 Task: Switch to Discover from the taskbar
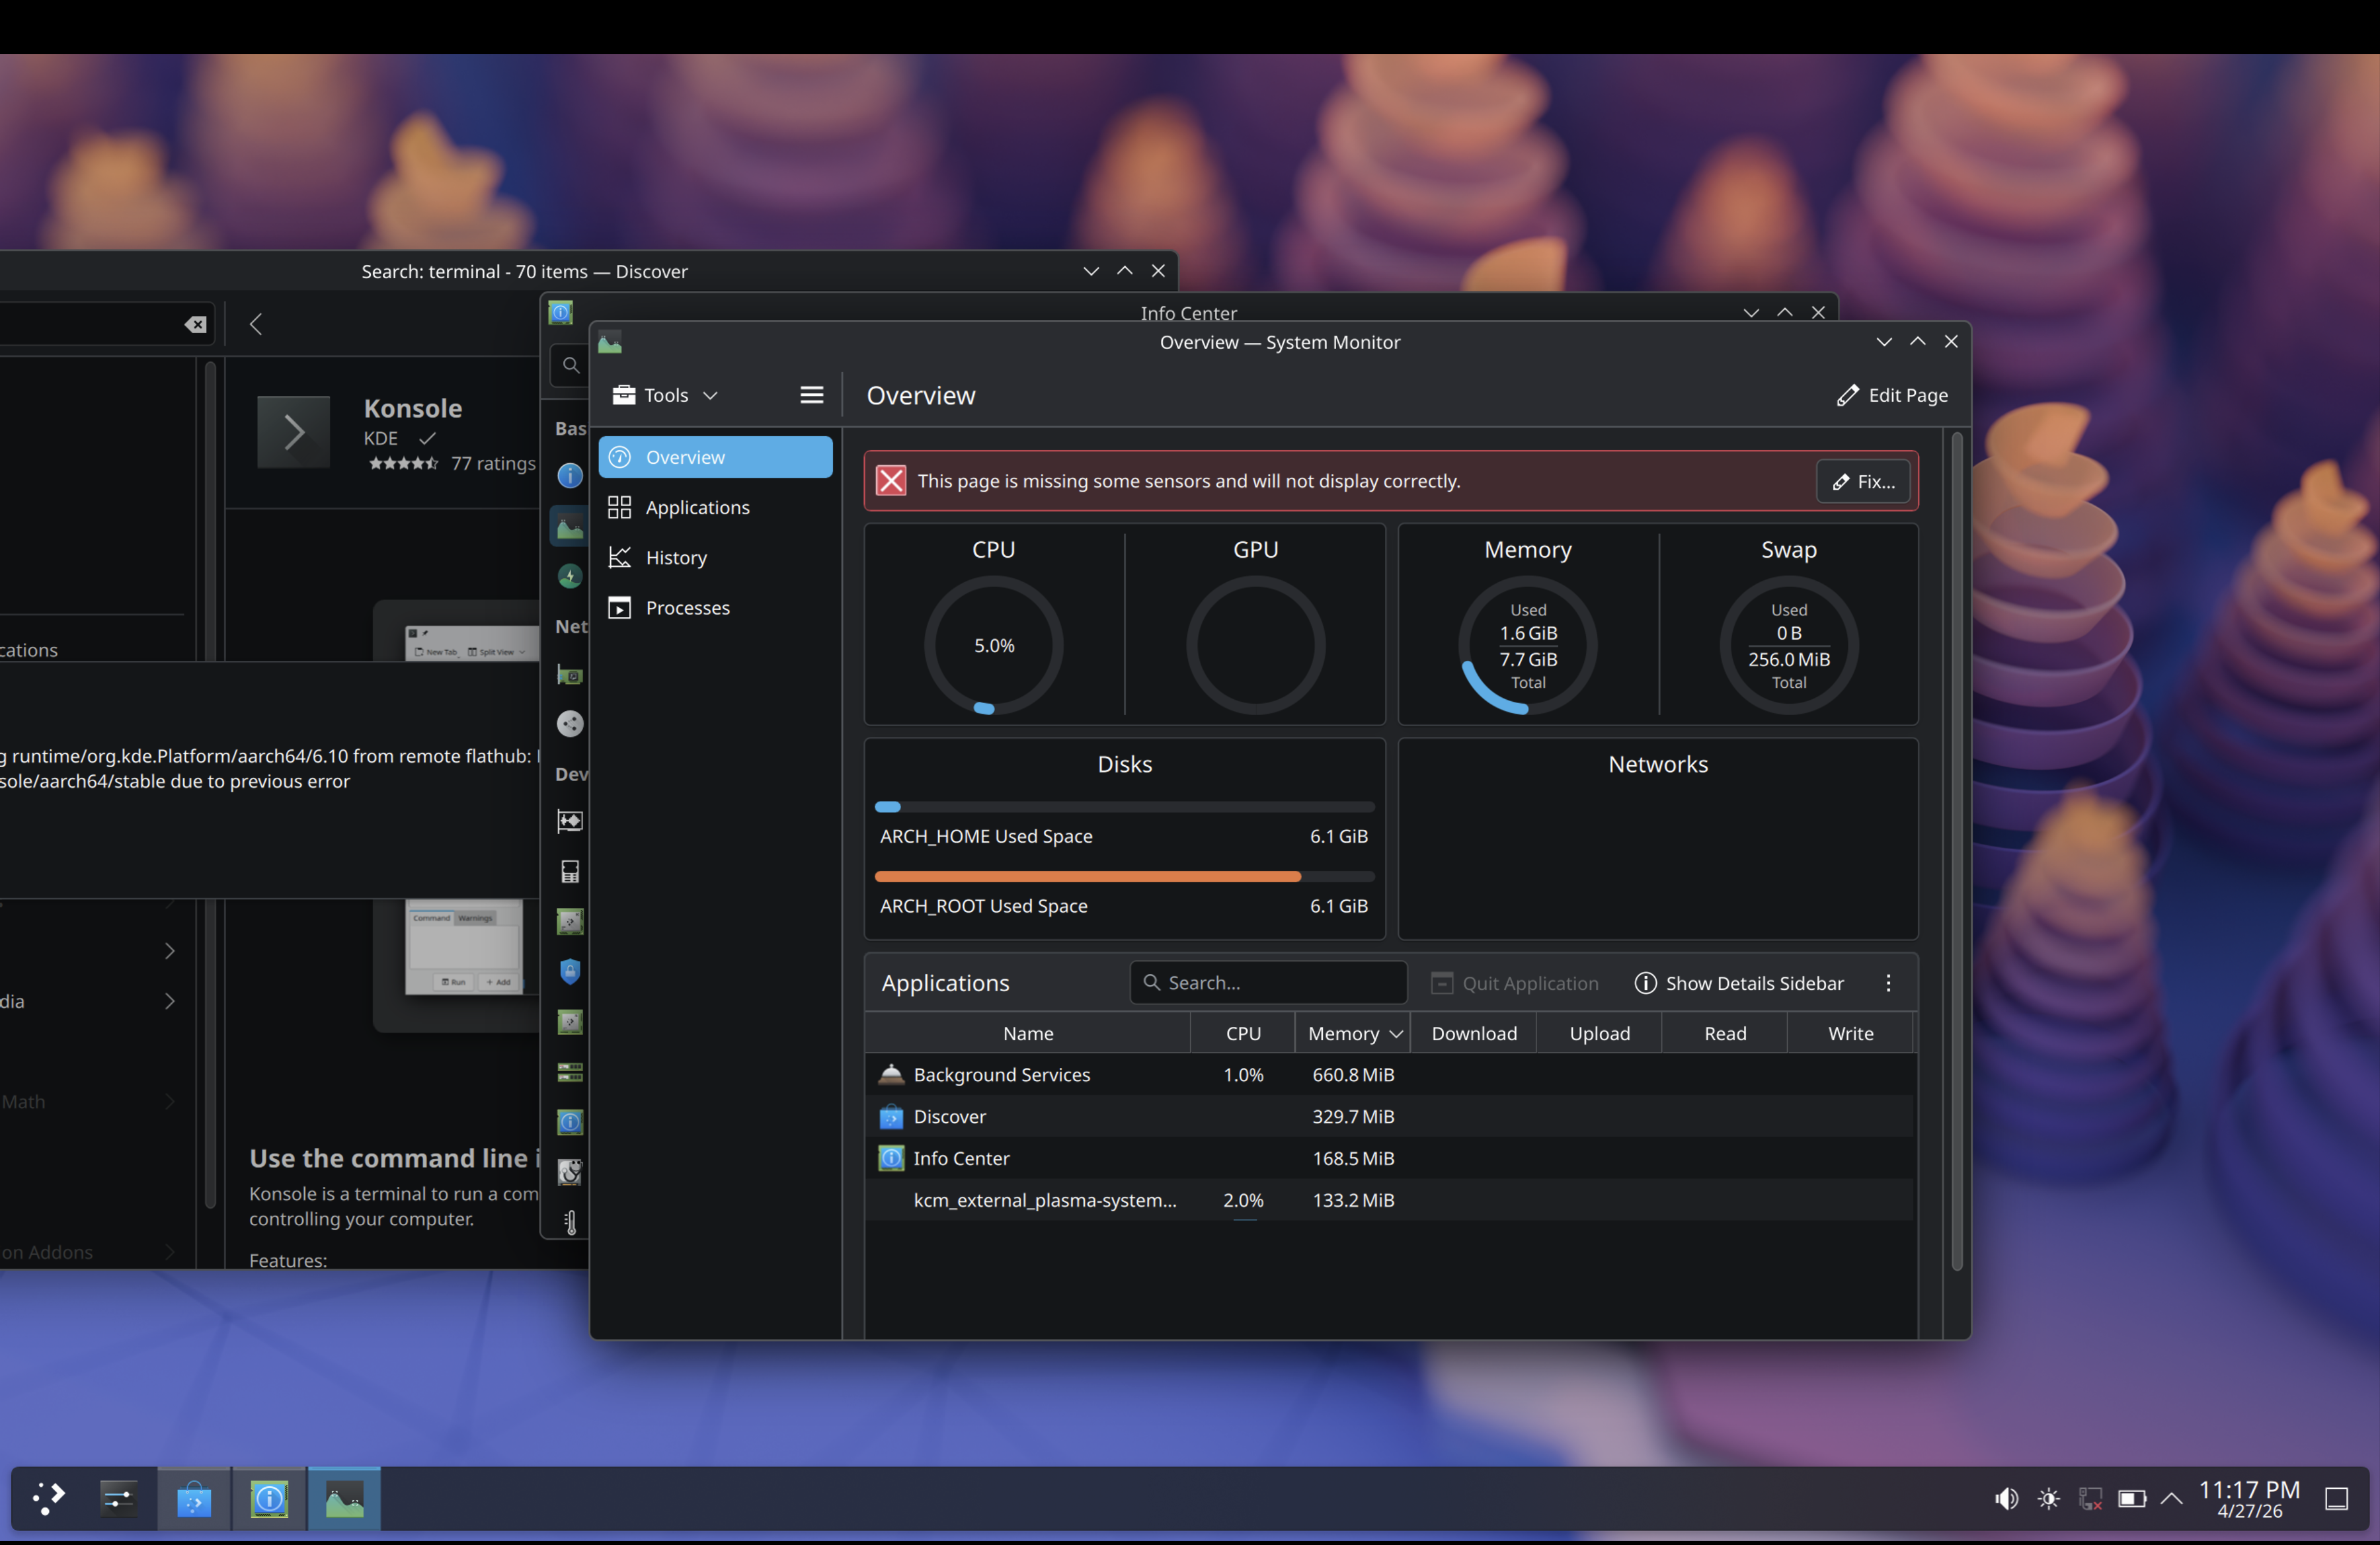194,1498
